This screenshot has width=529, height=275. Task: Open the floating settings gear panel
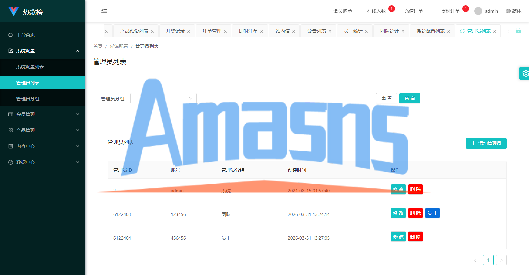coord(525,73)
